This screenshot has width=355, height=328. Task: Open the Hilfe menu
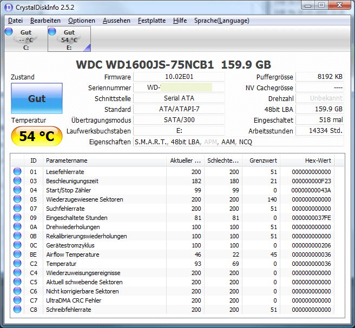click(x=180, y=21)
